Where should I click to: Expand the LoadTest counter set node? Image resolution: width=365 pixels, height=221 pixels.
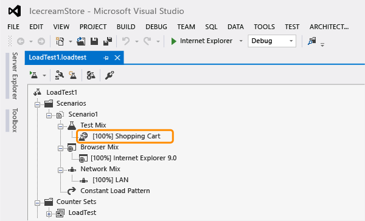click(49, 214)
